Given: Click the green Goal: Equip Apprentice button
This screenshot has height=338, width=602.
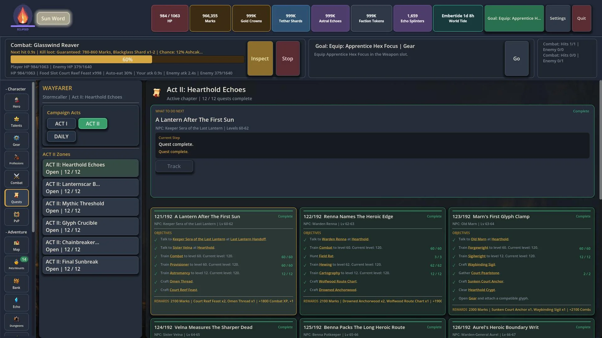Looking at the screenshot, I should click(514, 18).
